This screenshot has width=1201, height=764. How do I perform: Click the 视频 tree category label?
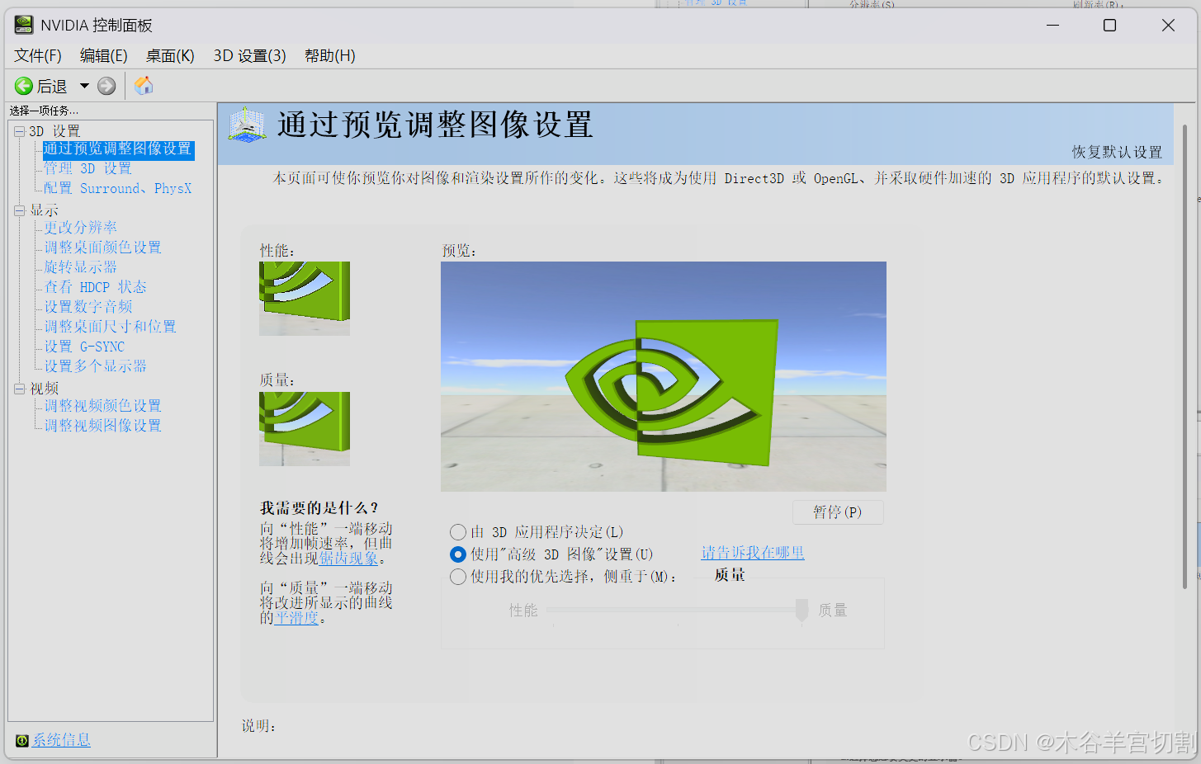click(x=44, y=389)
